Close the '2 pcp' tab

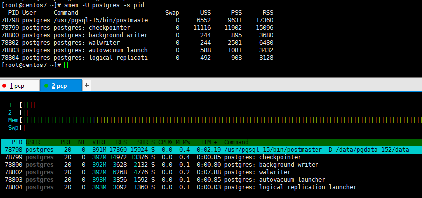point(75,85)
